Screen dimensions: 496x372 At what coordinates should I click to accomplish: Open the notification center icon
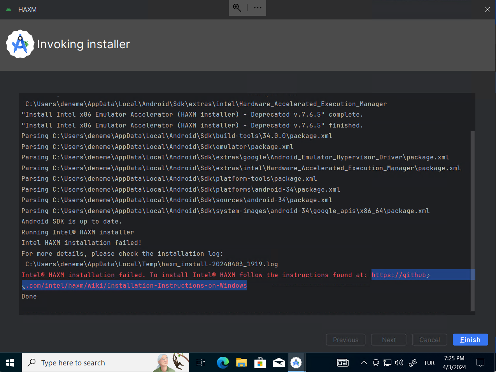[x=480, y=363]
